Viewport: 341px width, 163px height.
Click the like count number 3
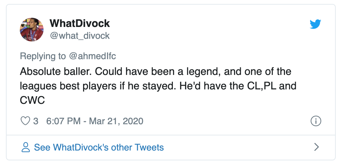point(36,121)
